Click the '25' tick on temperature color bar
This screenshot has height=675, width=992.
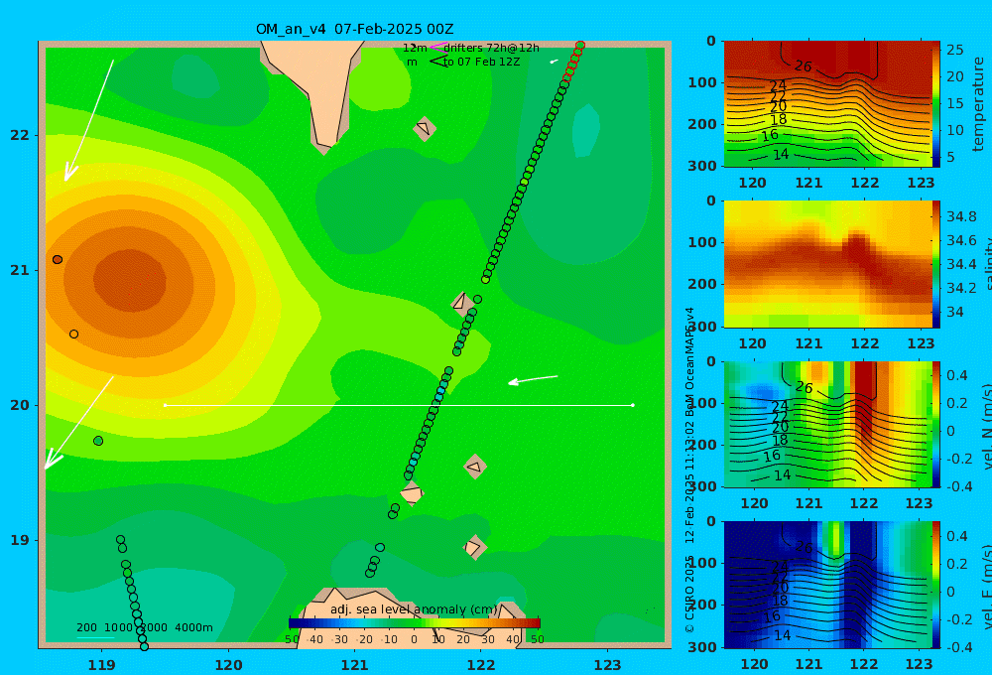[x=955, y=50]
